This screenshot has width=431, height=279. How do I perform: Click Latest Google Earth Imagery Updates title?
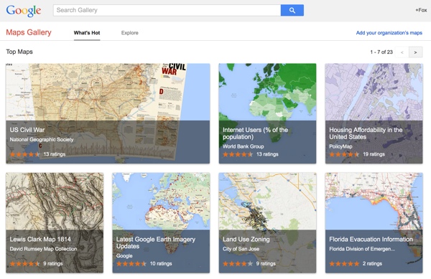click(156, 243)
